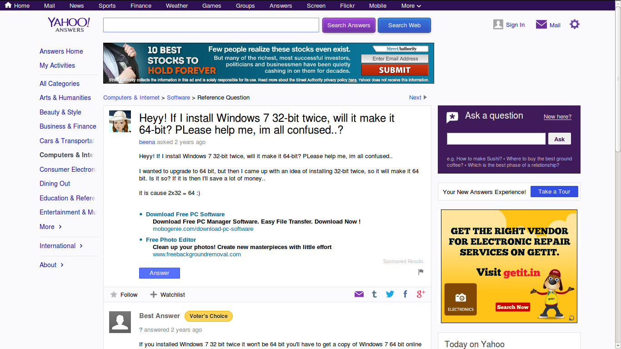Viewport: 621px width, 349px height.
Task: Open the More dropdown in top navigation
Action: point(411,5)
